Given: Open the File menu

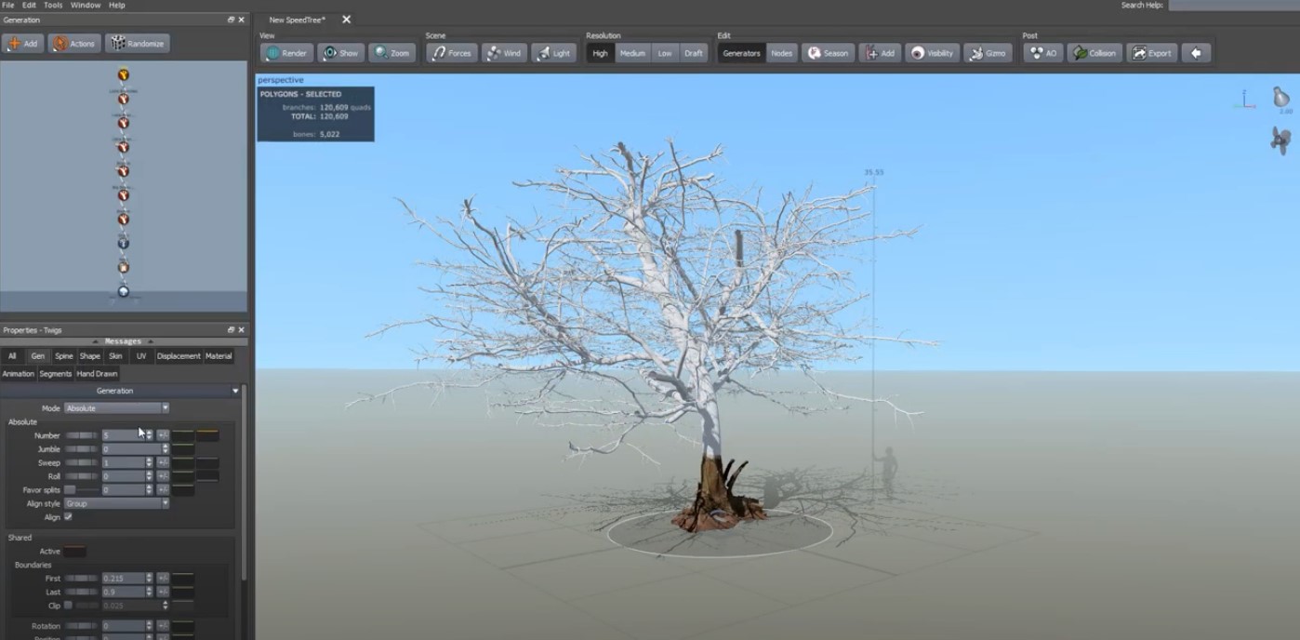Looking at the screenshot, I should [x=8, y=6].
